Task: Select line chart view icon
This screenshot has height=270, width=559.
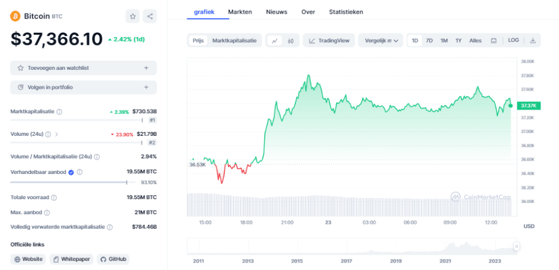Action: tap(275, 41)
